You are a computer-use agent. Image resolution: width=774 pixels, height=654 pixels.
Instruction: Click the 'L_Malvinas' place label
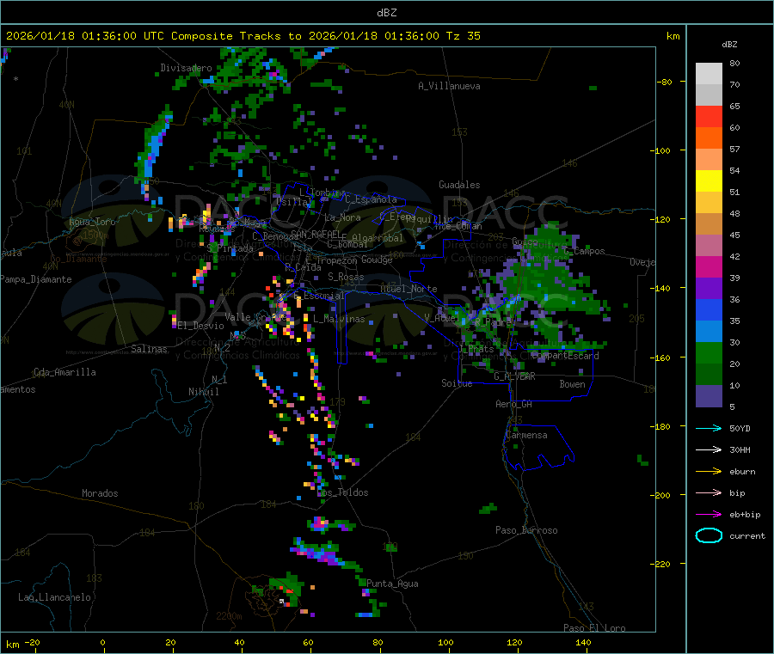[339, 319]
